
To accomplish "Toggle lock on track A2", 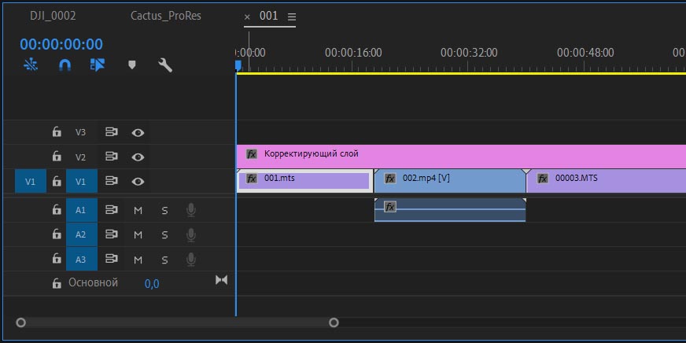I will pos(57,234).
